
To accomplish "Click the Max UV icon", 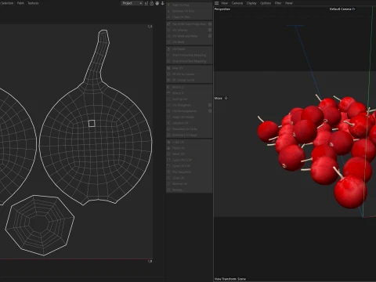I will coord(168,68).
